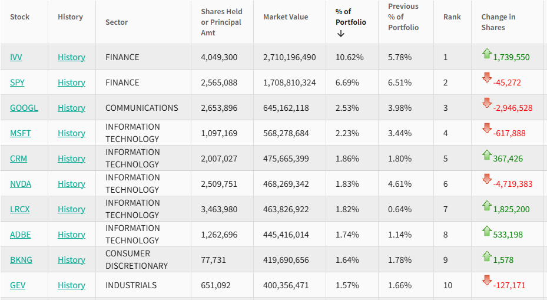Click the red down arrow in NVDA row
The image size is (547, 300).
486,179
